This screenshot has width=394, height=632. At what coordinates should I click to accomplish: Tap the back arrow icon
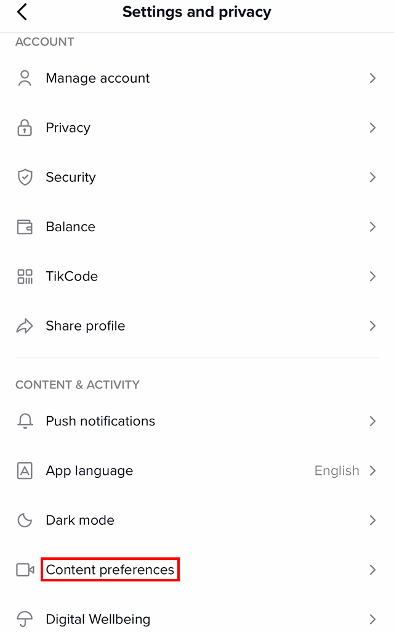(23, 12)
